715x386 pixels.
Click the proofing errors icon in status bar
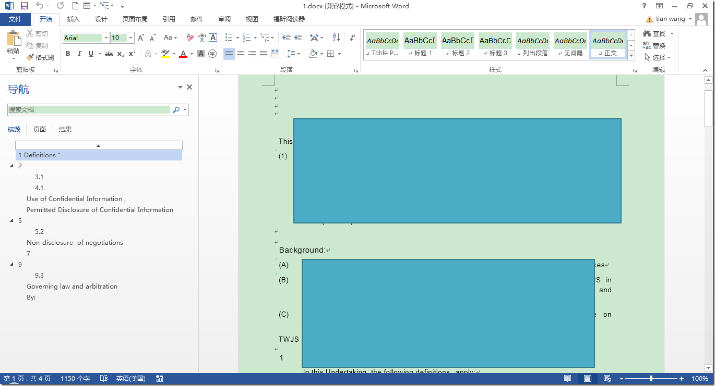pyautogui.click(x=104, y=379)
